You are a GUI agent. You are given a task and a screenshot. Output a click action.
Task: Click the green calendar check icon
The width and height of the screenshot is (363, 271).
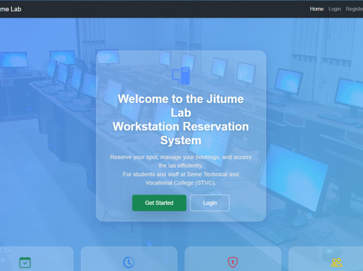tap(25, 262)
